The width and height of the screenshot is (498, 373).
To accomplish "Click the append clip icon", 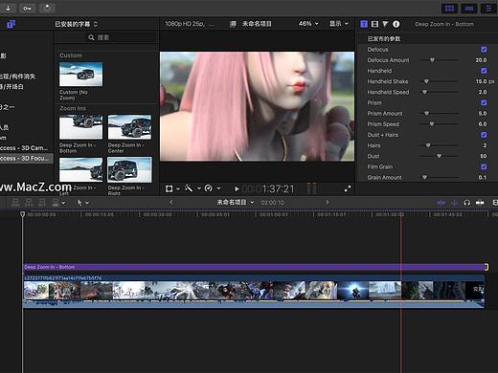I will pyautogui.click(x=42, y=203).
